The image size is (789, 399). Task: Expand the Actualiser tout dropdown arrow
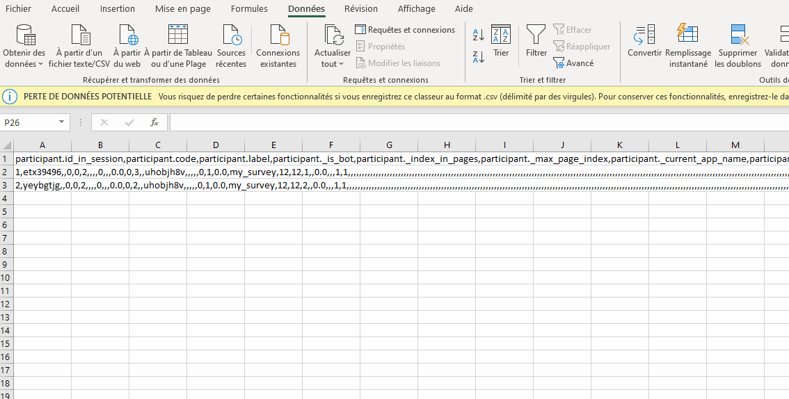pyautogui.click(x=341, y=64)
